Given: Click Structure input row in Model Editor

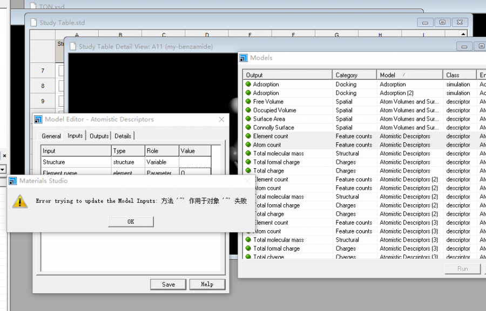Looking at the screenshot, I should pyautogui.click(x=126, y=162).
